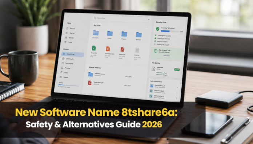Clear the search with the X icon

(149, 20)
